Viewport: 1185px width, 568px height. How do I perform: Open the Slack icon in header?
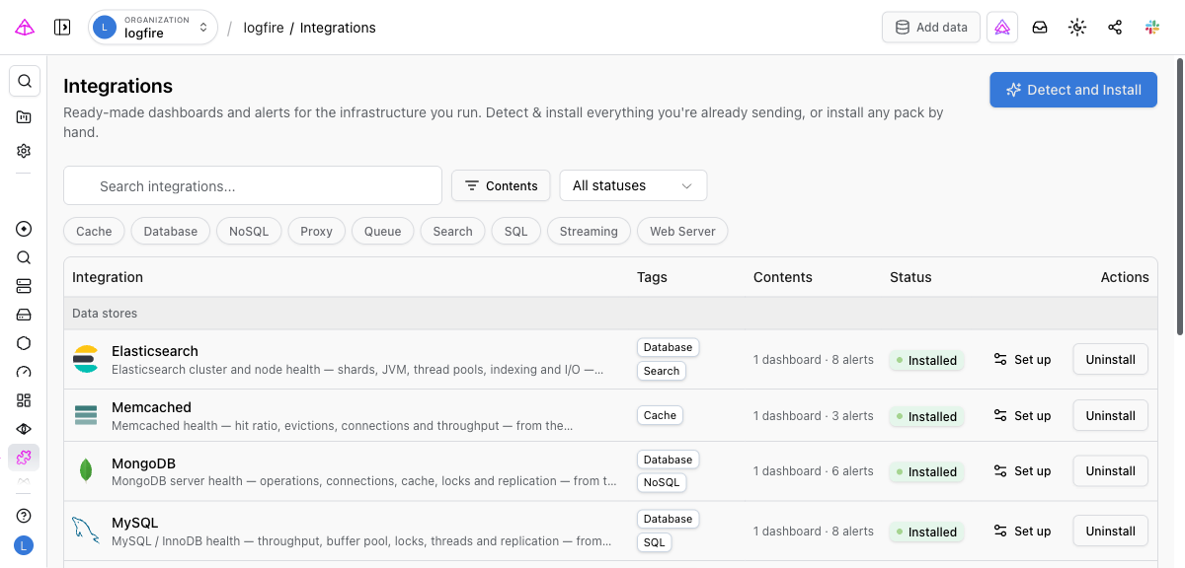(1152, 28)
